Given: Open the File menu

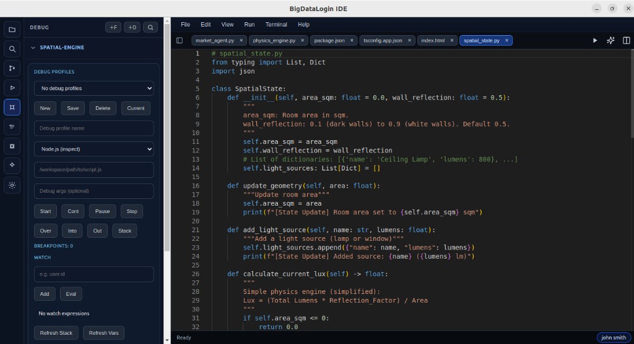Looking at the screenshot, I should (x=185, y=25).
